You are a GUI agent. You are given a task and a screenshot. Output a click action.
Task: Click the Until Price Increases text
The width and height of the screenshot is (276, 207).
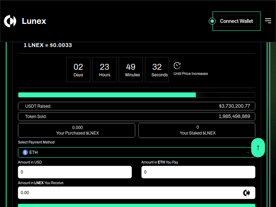191,74
